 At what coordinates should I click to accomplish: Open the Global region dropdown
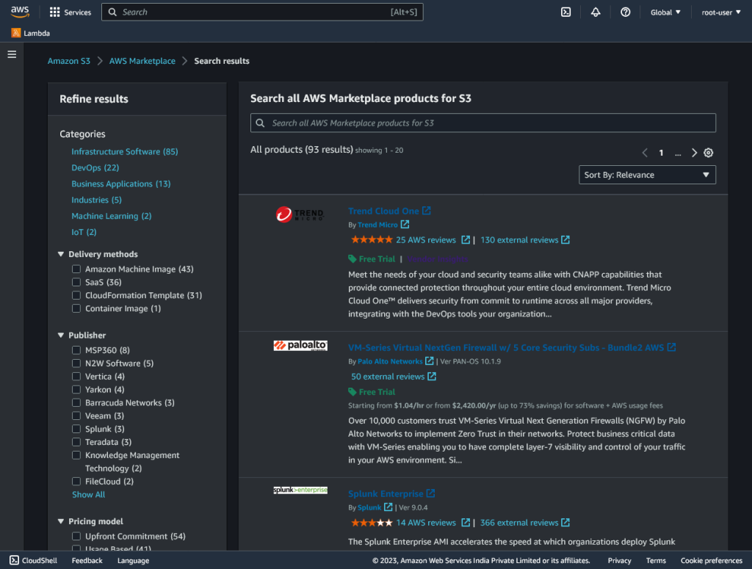[x=665, y=12]
